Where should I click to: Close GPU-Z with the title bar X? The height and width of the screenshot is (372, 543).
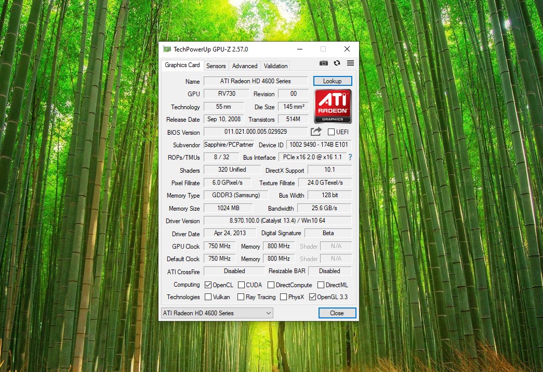click(x=347, y=49)
